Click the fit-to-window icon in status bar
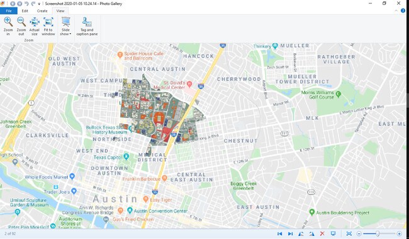Image resolution: width=409 pixels, height=239 pixels. [x=349, y=234]
